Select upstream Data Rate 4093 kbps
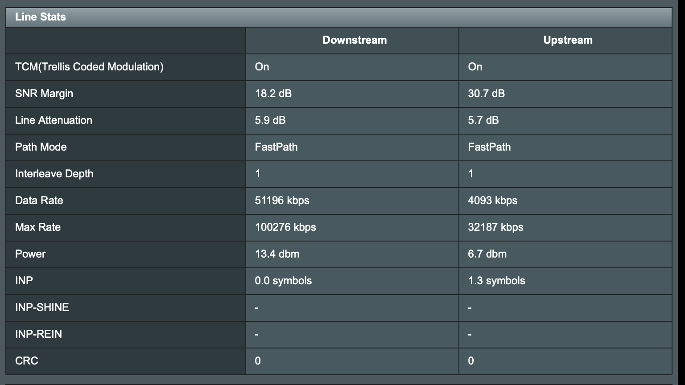685x385 pixels. 493,201
